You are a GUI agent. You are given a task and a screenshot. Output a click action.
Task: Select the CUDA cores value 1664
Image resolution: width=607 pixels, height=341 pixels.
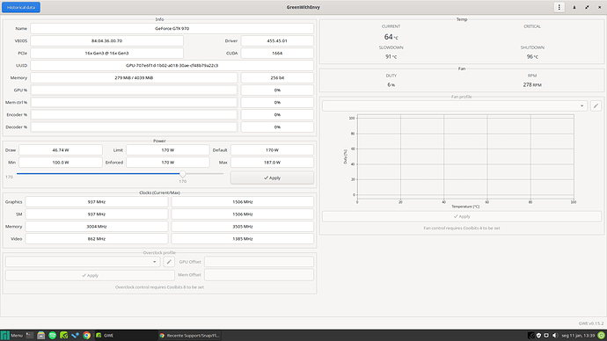point(277,53)
